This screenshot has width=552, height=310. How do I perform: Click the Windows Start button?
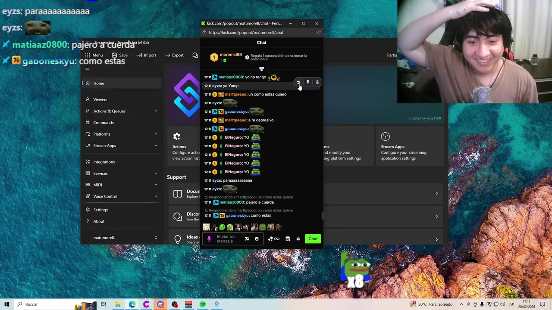7,304
